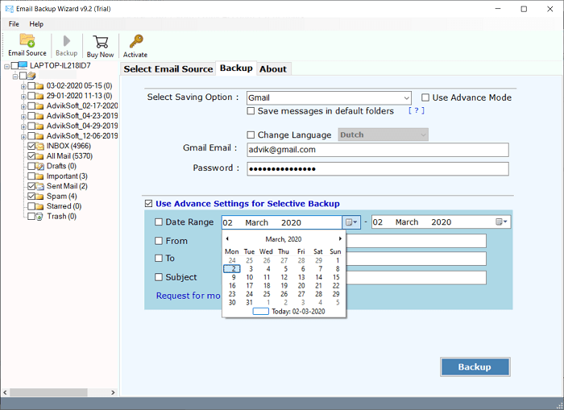The image size is (564, 410).
Task: Expand the AdvikSoft_04-23-2019 folder
Action: click(x=23, y=117)
